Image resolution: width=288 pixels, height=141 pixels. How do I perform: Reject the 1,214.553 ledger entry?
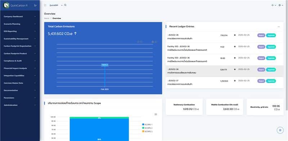pos(261,81)
